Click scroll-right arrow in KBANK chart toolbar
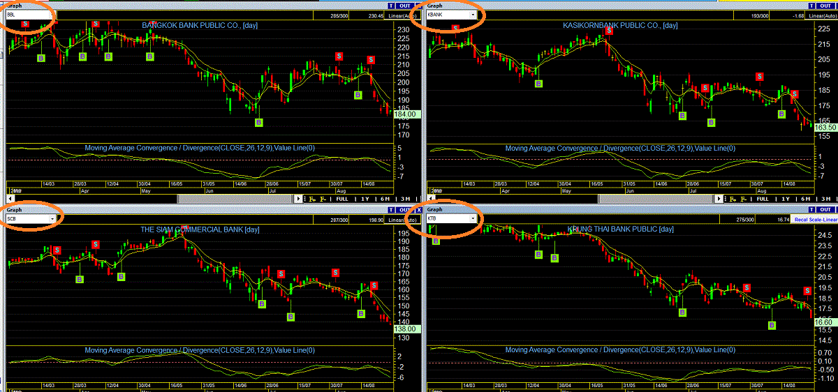 coord(719,199)
